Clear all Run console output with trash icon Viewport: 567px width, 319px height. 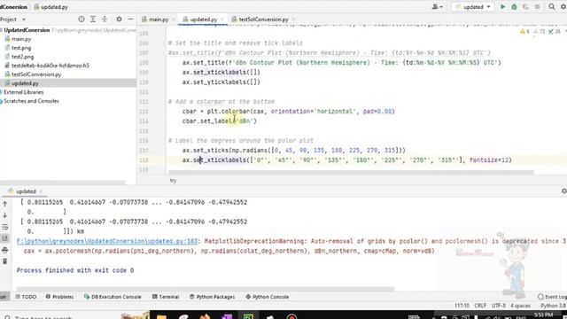pyautogui.click(x=5, y=261)
